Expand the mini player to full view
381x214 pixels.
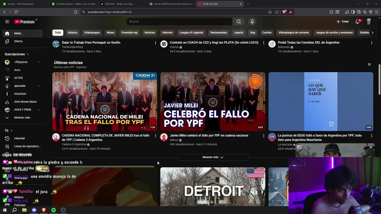(x=299, y=147)
